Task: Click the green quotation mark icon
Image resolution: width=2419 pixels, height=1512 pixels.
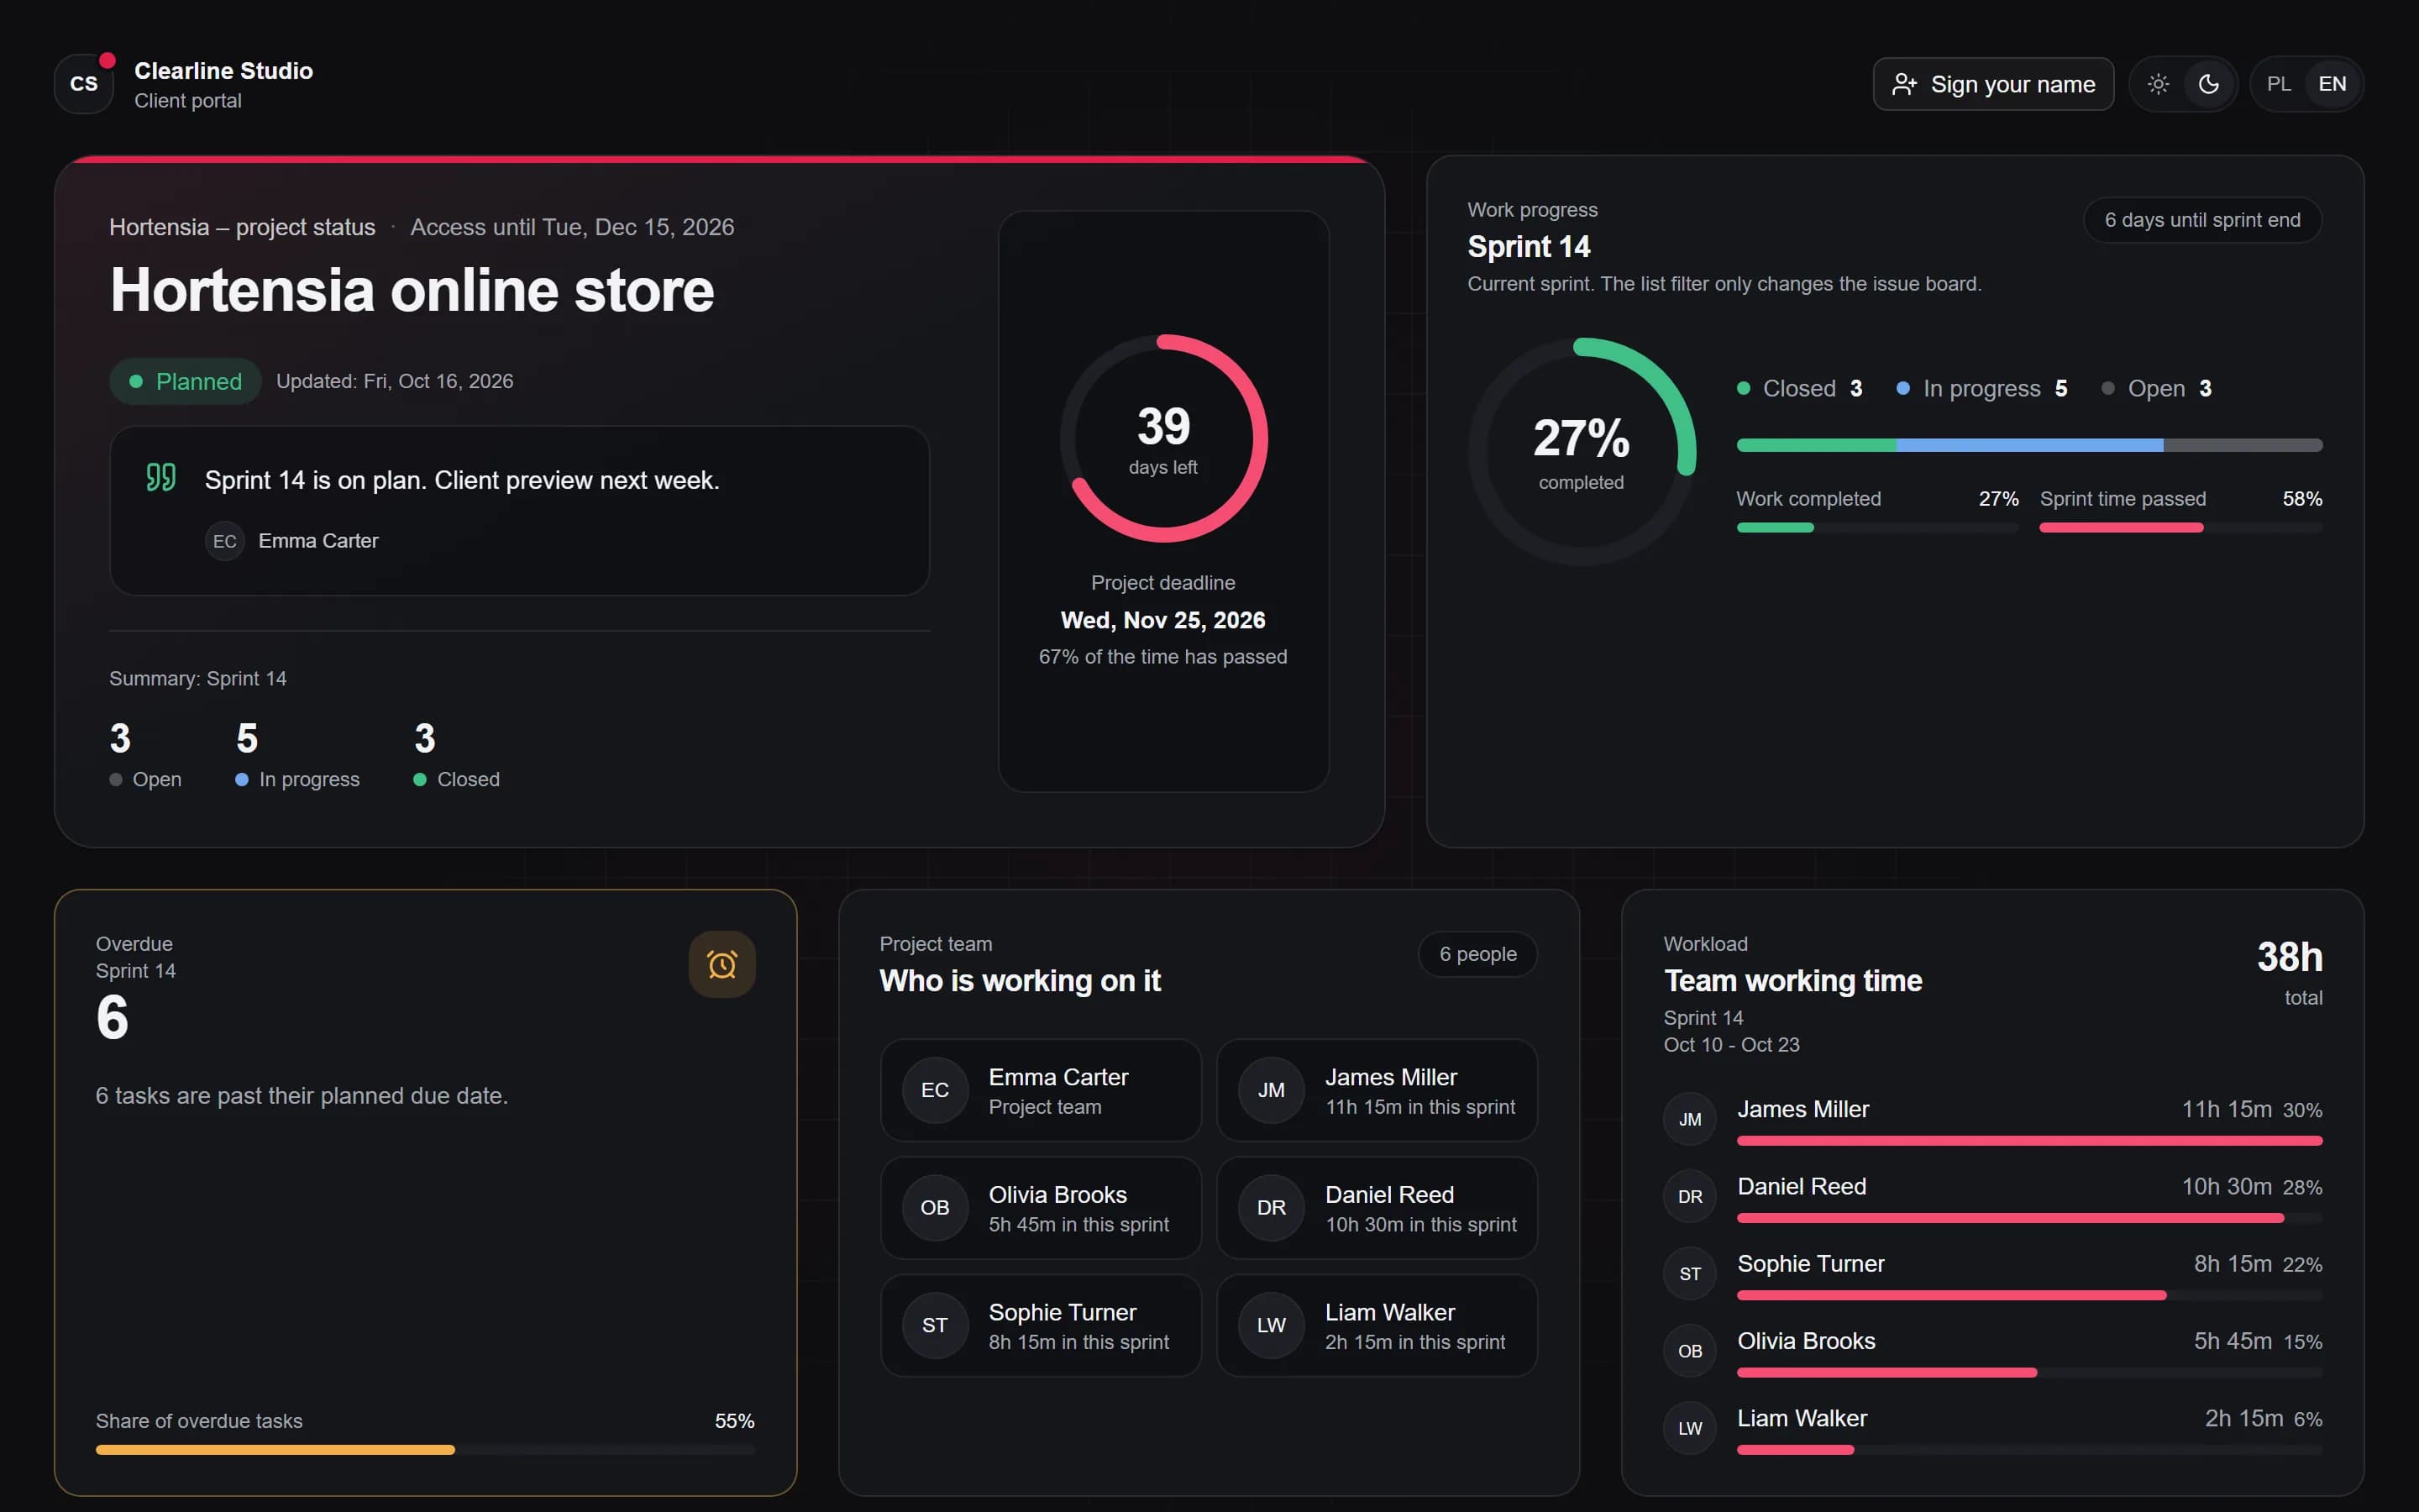Action: coord(161,477)
